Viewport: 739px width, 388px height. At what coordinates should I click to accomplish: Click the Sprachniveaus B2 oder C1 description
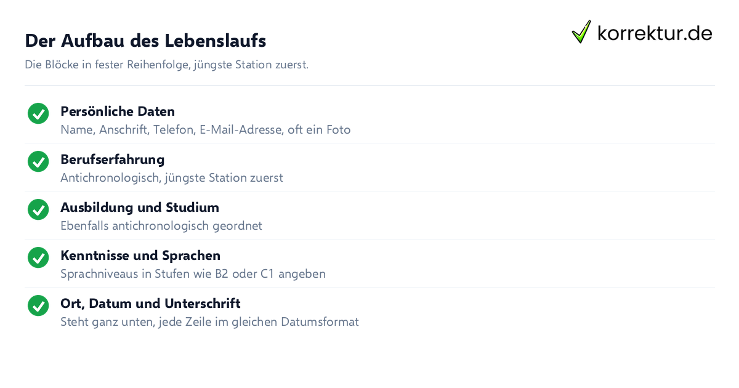click(193, 274)
